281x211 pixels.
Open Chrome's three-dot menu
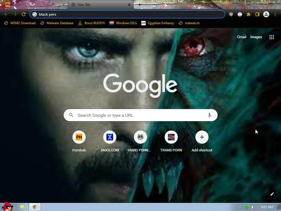[275, 14]
